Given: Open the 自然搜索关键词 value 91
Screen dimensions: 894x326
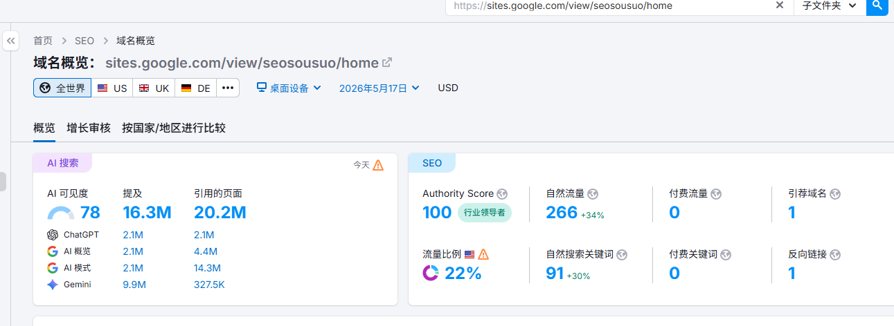Looking at the screenshot, I should [555, 273].
